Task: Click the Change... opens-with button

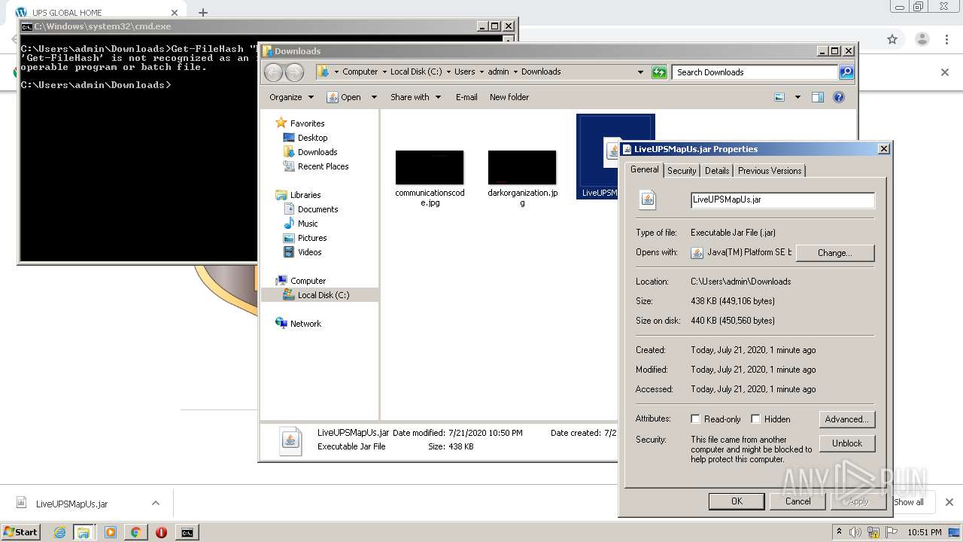Action: (x=835, y=253)
